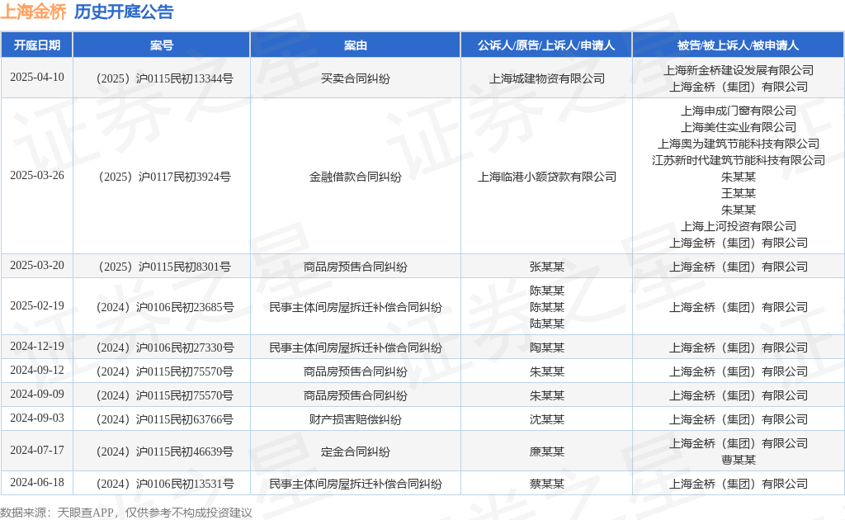
Task: Click date 2024-09-03
Action: [x=36, y=418]
